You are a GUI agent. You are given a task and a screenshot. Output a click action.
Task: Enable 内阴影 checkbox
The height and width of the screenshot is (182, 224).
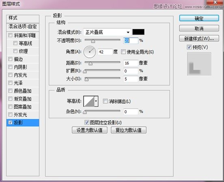(x=10, y=67)
